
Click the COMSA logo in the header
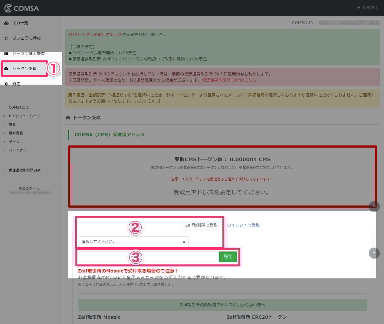click(x=22, y=8)
